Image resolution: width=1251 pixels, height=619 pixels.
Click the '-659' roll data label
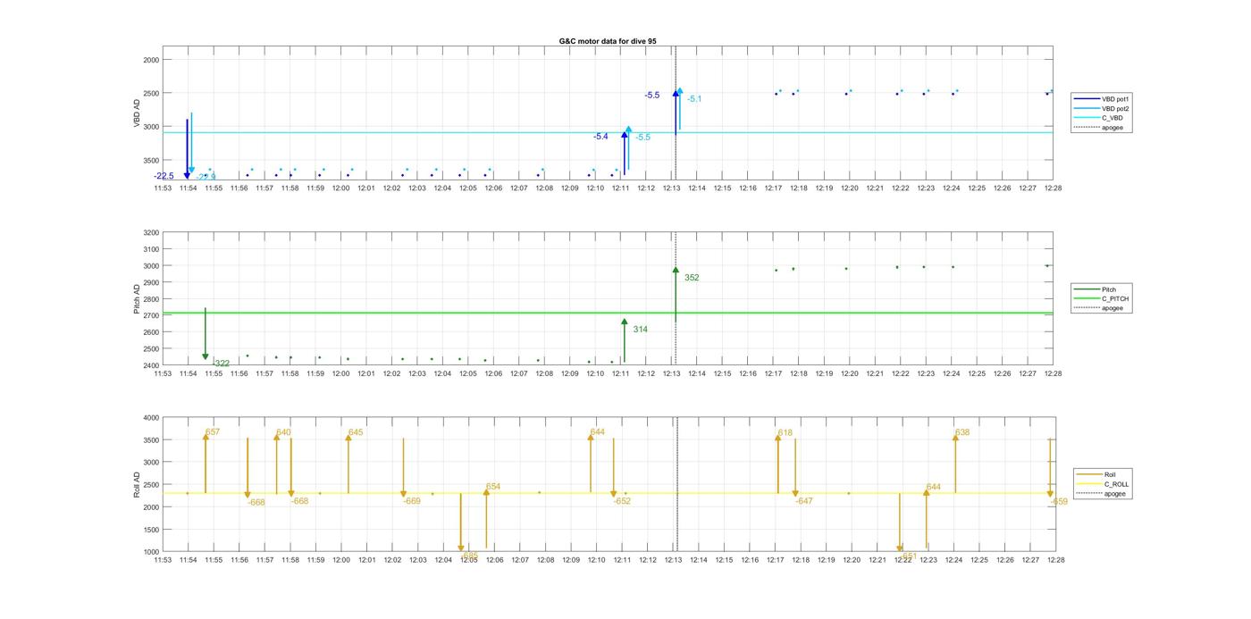pos(1059,502)
